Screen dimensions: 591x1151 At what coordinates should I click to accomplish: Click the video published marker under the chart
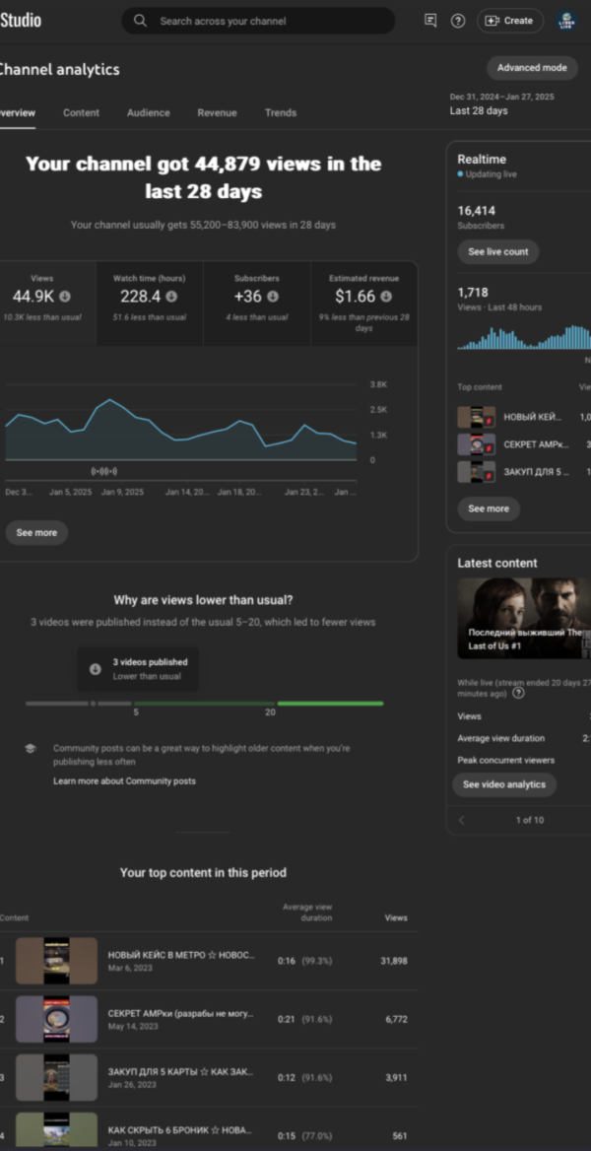pyautogui.click(x=104, y=471)
